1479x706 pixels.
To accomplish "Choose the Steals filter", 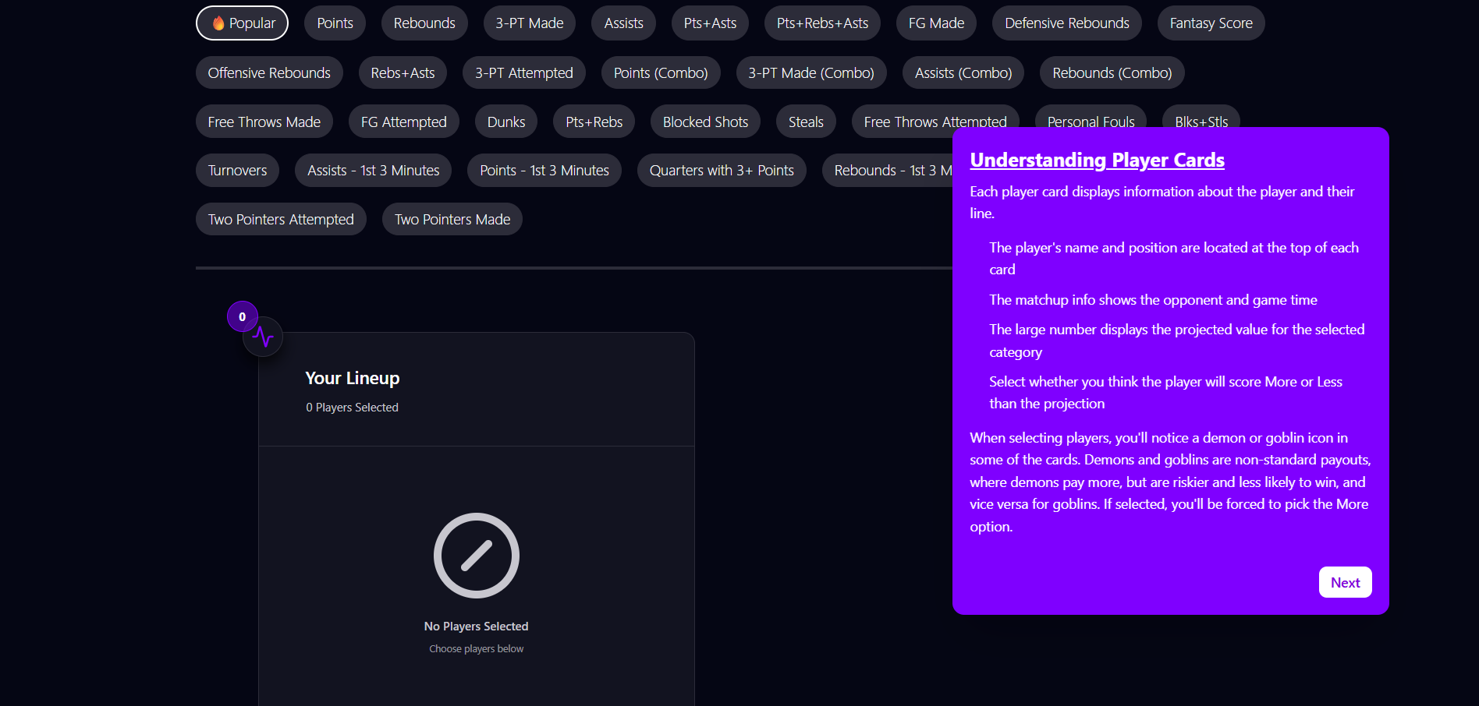I will tap(806, 122).
